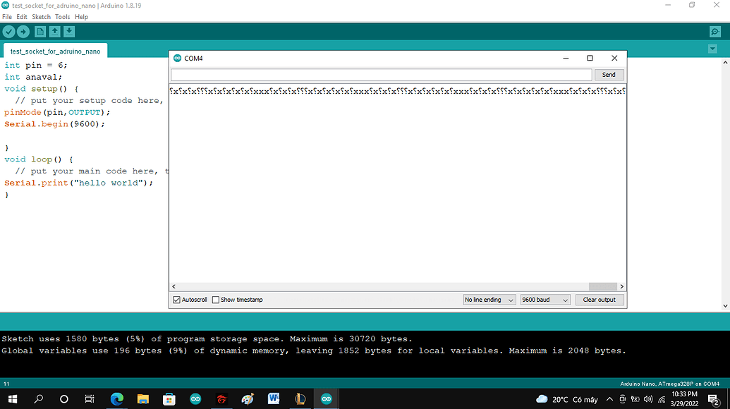Viewport: 730px width, 409px height.
Task: Open the notification center icon
Action: tap(713, 399)
